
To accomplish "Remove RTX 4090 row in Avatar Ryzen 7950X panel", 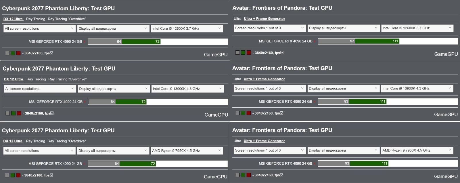I will click(x=315, y=164).
